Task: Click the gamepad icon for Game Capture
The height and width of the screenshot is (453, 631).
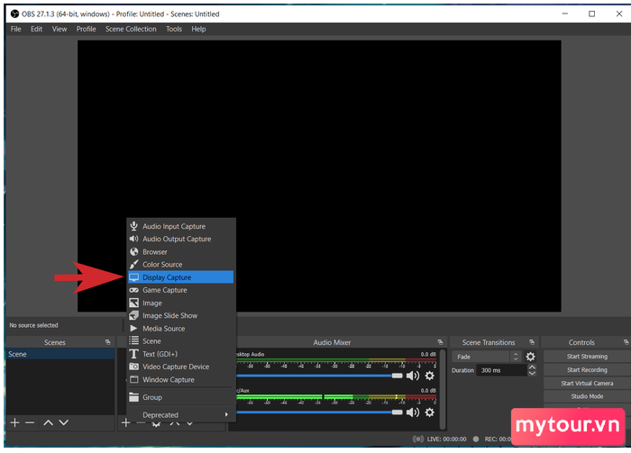Action: 134,290
